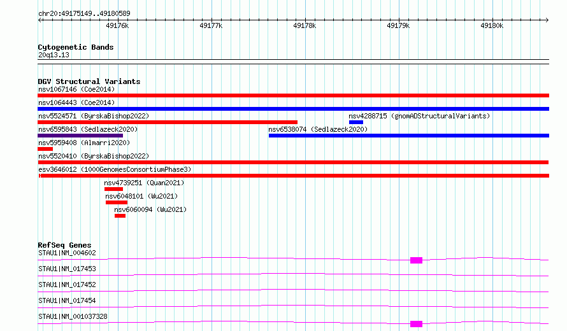Click the left arrowhead of the ruler
The width and height of the screenshot is (567, 331).
coord(39,20)
